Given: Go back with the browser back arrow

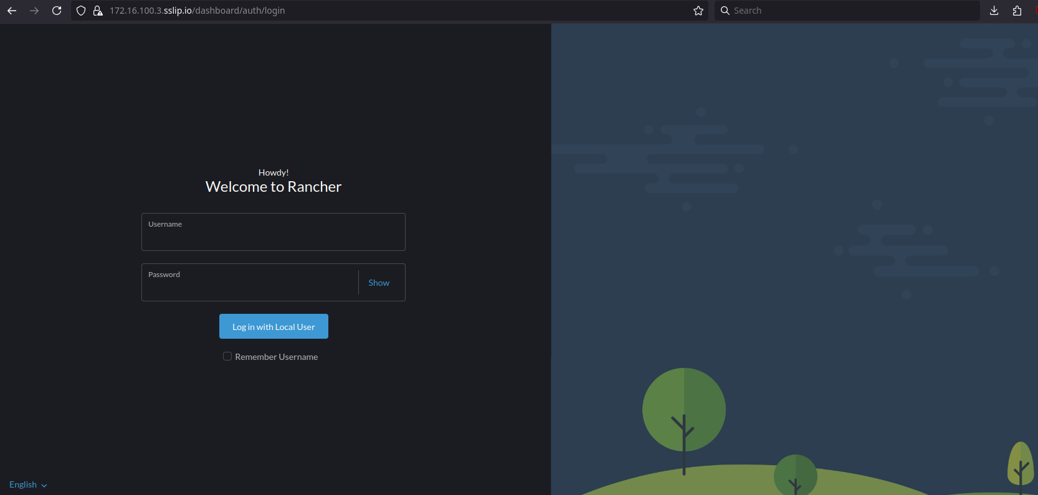Looking at the screenshot, I should click(x=12, y=11).
